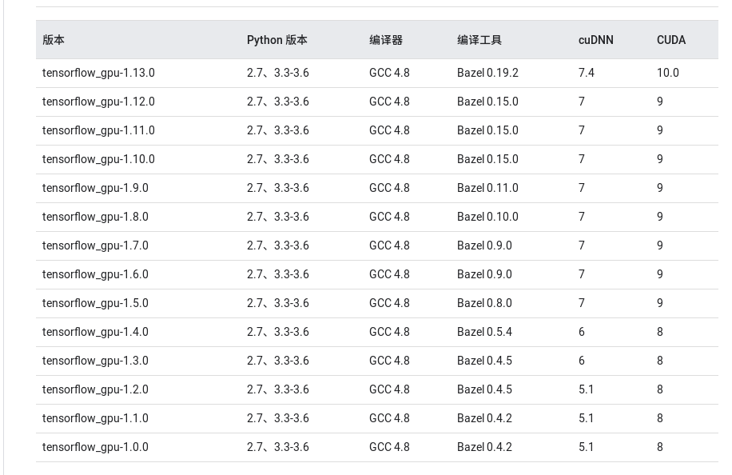
Task: Click cuDNN 5.1 in tensorflow_gpu-1.1.0 row
Action: (x=586, y=418)
